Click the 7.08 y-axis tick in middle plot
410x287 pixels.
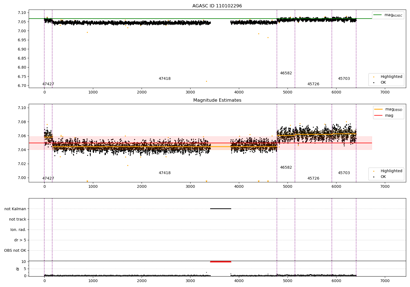(22, 122)
